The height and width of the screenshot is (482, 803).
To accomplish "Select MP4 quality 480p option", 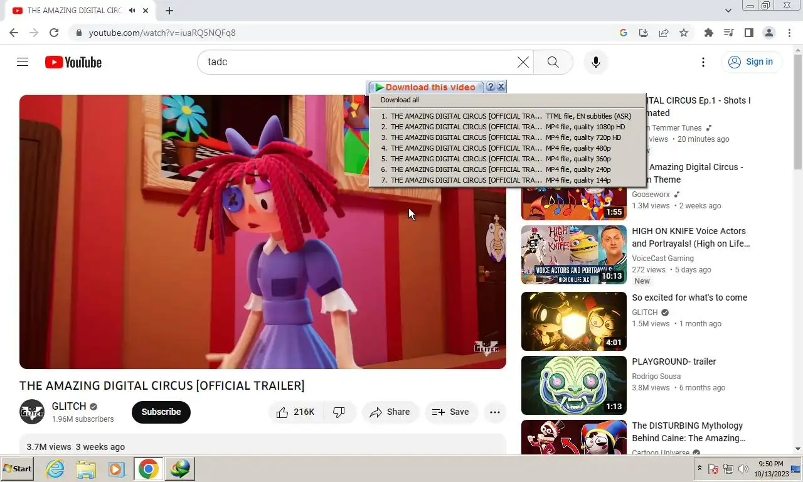I will [x=507, y=148].
